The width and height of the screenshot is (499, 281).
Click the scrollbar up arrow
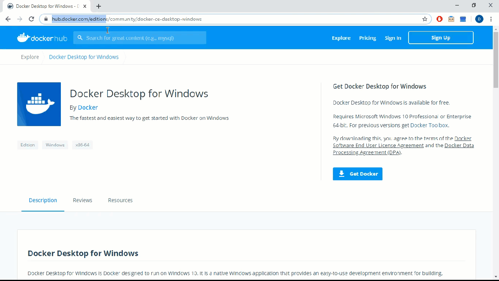496,28
